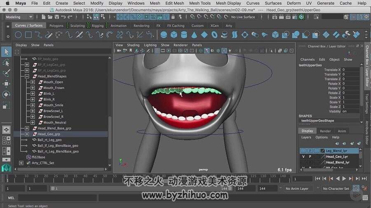Click the redo arrow icon
Screen dimensions: 371x208
70,17
